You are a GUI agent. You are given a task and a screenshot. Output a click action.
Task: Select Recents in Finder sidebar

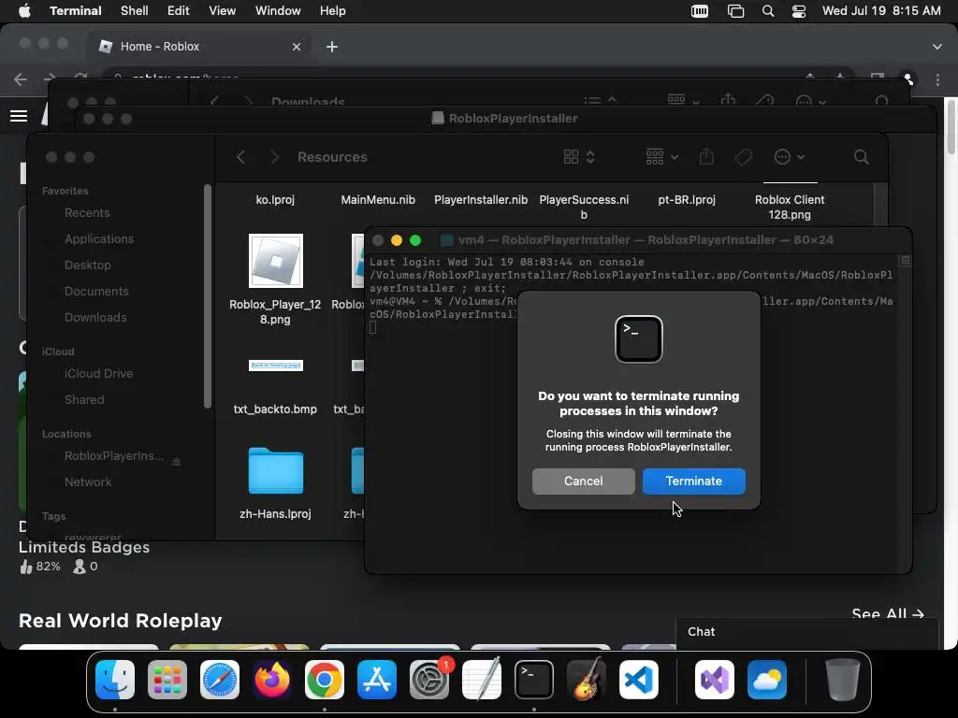(x=87, y=213)
